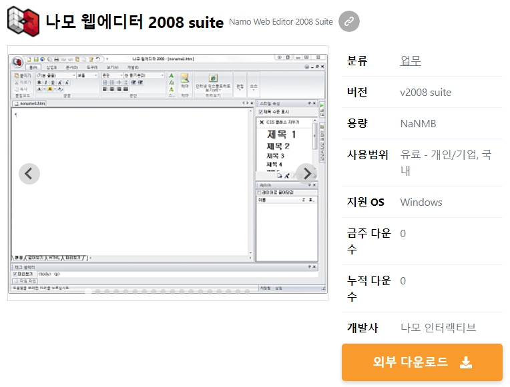Click the 금주 다운수 label

[x=369, y=241]
